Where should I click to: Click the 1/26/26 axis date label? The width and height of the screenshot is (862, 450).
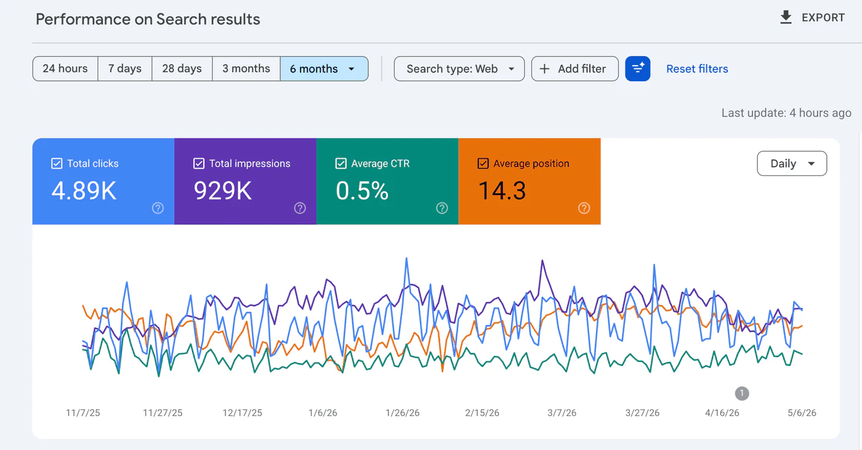pos(402,412)
